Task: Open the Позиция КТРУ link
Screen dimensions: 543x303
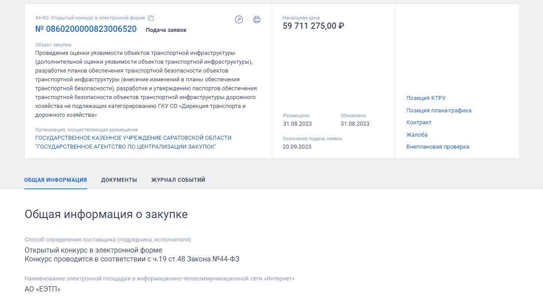Action: click(426, 98)
